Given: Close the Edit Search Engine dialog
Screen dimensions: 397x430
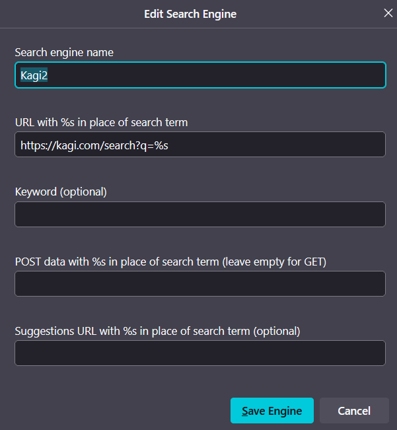Looking at the screenshot, I should [x=388, y=13].
